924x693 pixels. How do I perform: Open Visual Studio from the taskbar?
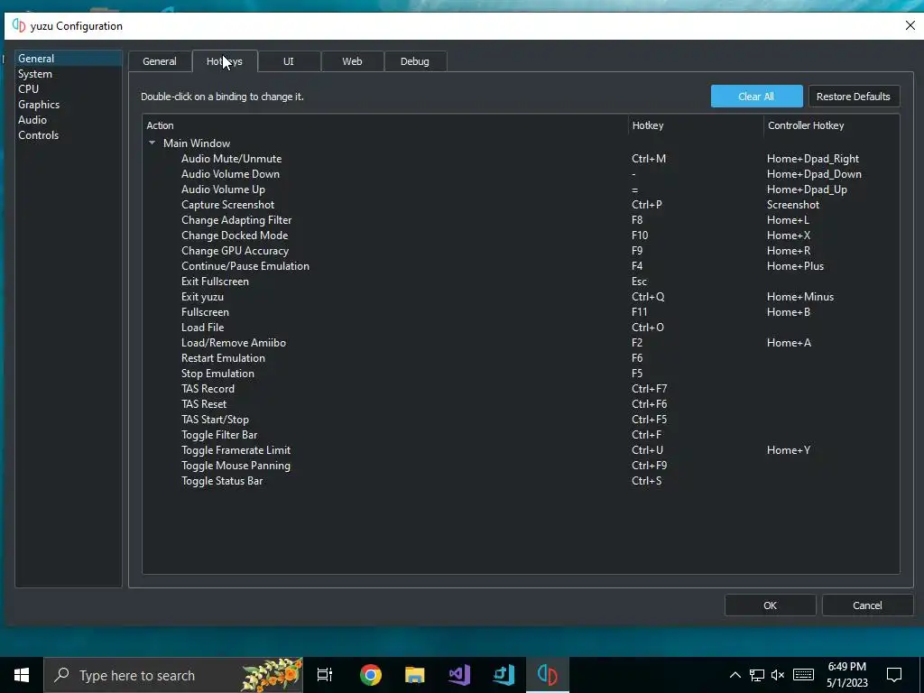point(459,675)
